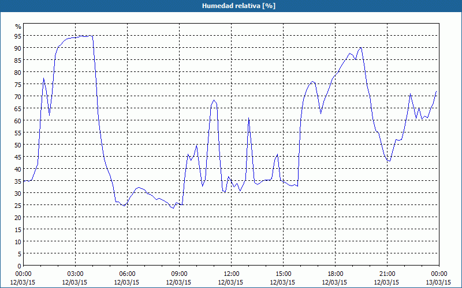
Task: Select the 45 value on the y-axis
Action: click(18, 157)
